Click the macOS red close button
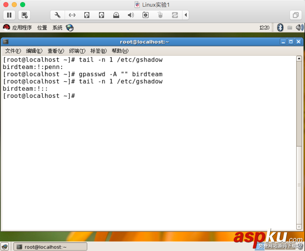This screenshot has height=251, width=305. click(6, 5)
